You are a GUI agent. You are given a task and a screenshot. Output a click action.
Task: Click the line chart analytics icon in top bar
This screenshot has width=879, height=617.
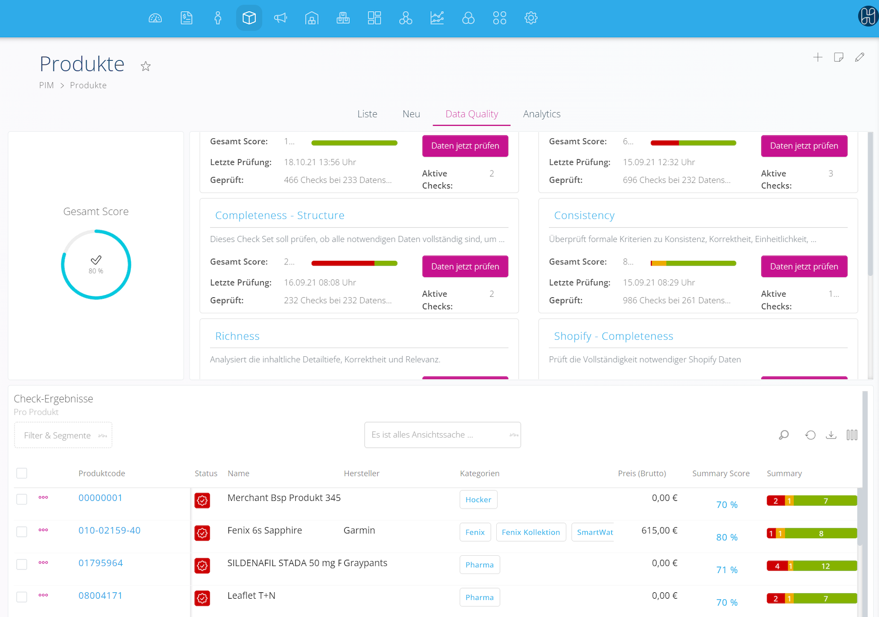coord(437,18)
